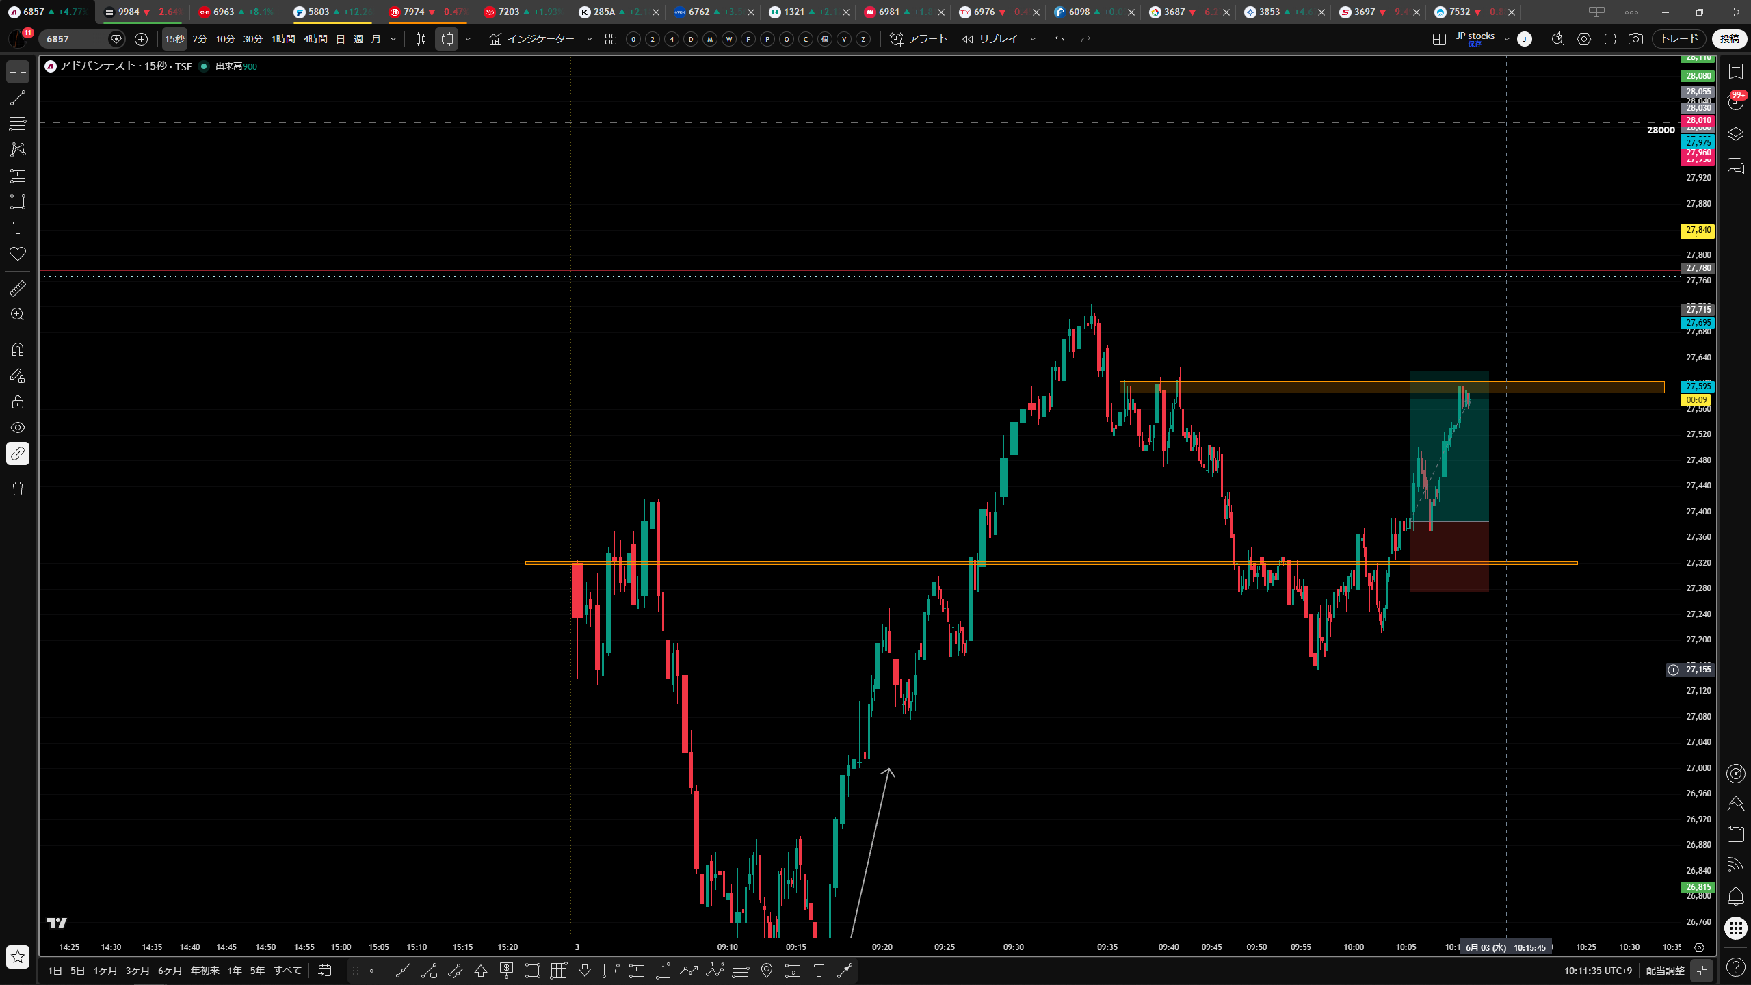Delete drawings with the trash icon
1751x985 pixels.
18,488
